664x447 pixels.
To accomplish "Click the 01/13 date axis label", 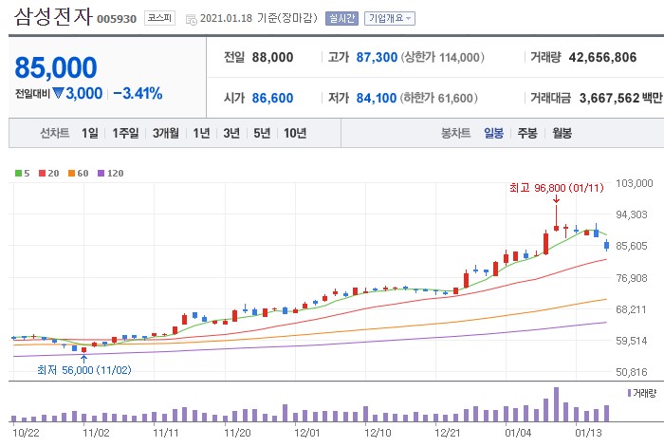I will point(588,433).
